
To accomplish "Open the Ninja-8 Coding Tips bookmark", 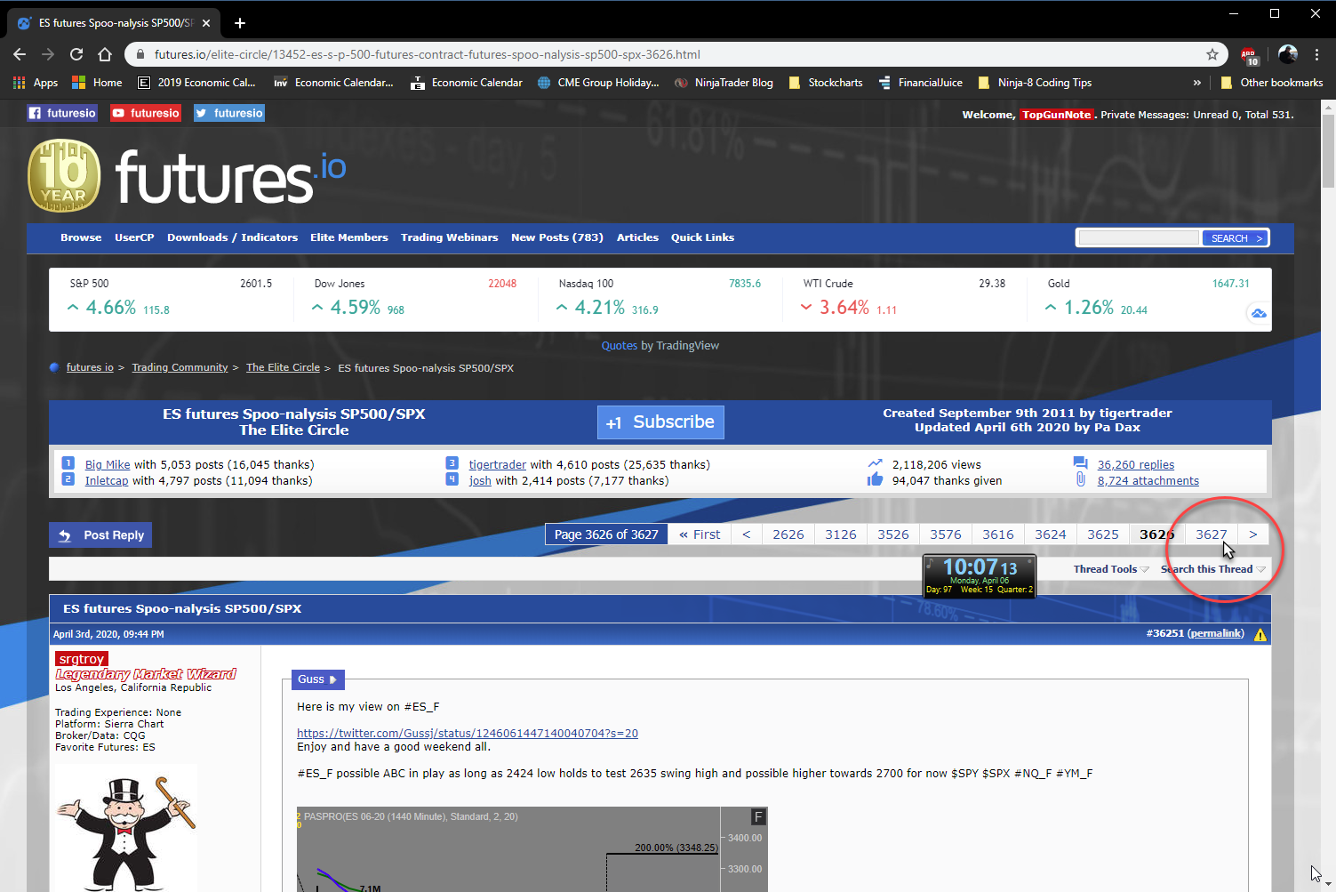I will 1035,83.
